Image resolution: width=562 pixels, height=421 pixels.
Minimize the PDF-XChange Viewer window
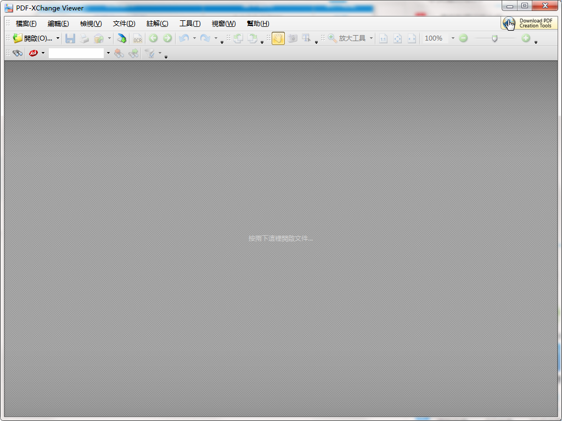[x=509, y=5]
